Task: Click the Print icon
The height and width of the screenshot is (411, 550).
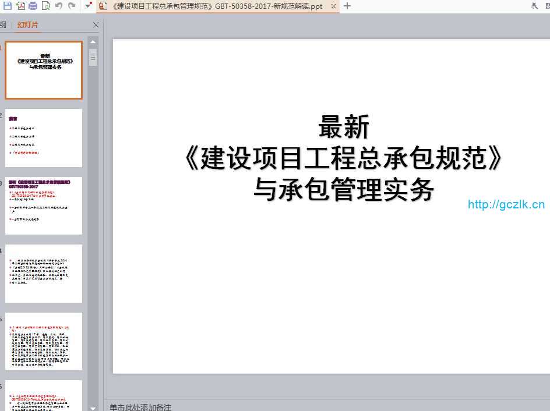Action: 33,6
